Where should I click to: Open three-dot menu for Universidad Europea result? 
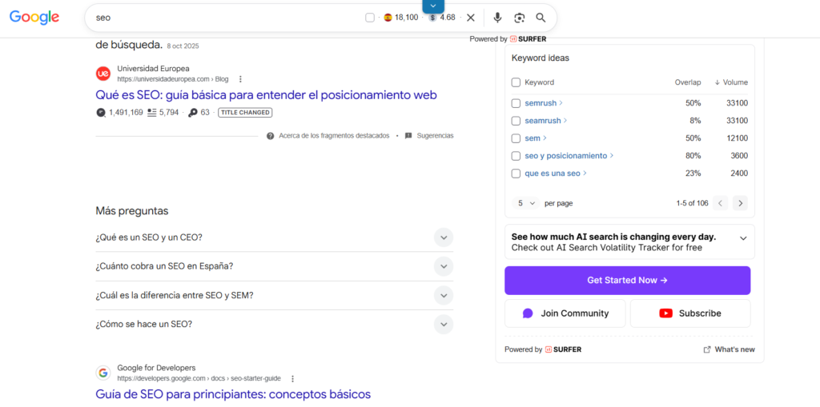click(240, 79)
